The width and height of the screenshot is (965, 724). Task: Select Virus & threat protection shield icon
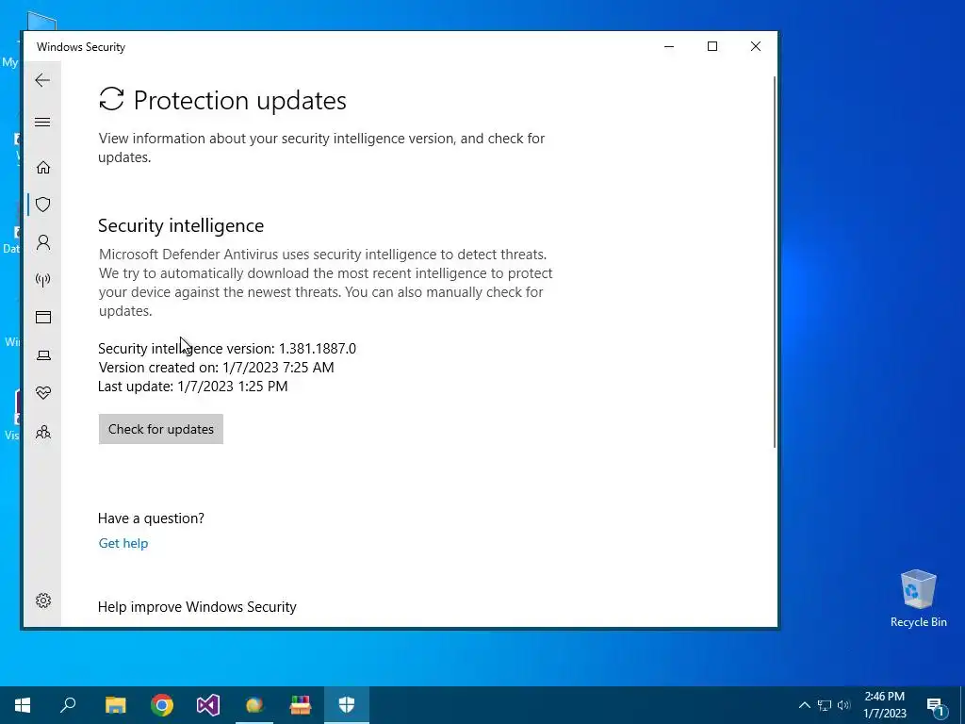(43, 205)
